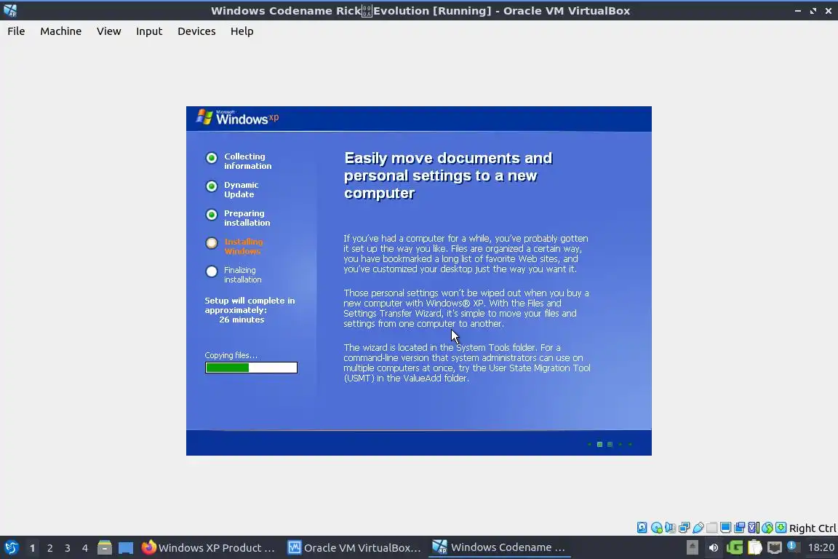Image resolution: width=838 pixels, height=559 pixels.
Task: Switch to workspace 3
Action: coord(68,548)
